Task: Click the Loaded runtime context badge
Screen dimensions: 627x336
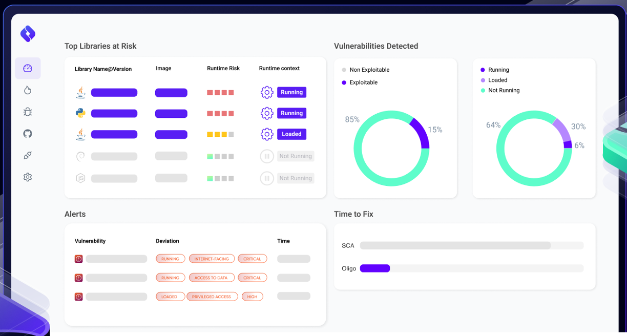Action: 291,134
